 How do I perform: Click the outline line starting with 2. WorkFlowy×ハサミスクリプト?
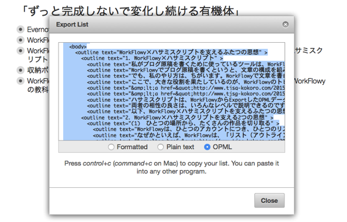pos(177,117)
